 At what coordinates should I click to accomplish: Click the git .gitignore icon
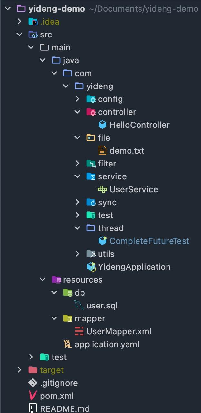(32, 383)
